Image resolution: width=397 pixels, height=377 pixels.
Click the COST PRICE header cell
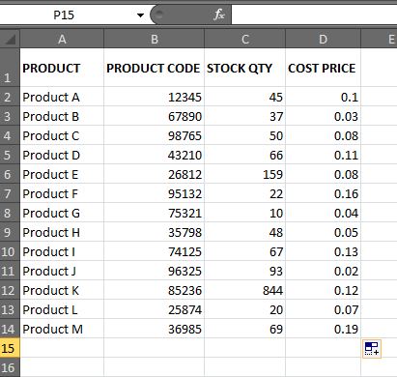click(x=323, y=68)
